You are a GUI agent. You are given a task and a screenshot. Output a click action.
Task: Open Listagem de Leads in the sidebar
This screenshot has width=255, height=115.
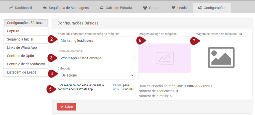click(x=26, y=72)
